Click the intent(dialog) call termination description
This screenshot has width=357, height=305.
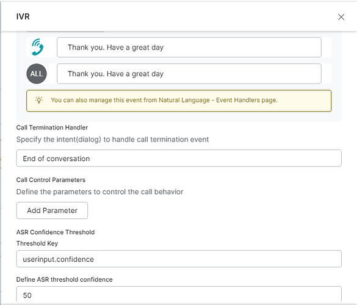(x=112, y=139)
